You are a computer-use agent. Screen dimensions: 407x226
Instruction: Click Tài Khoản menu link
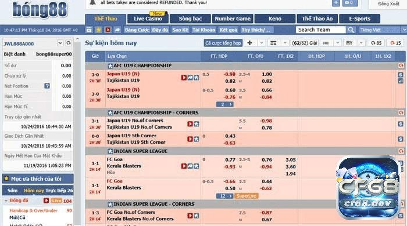point(203,30)
